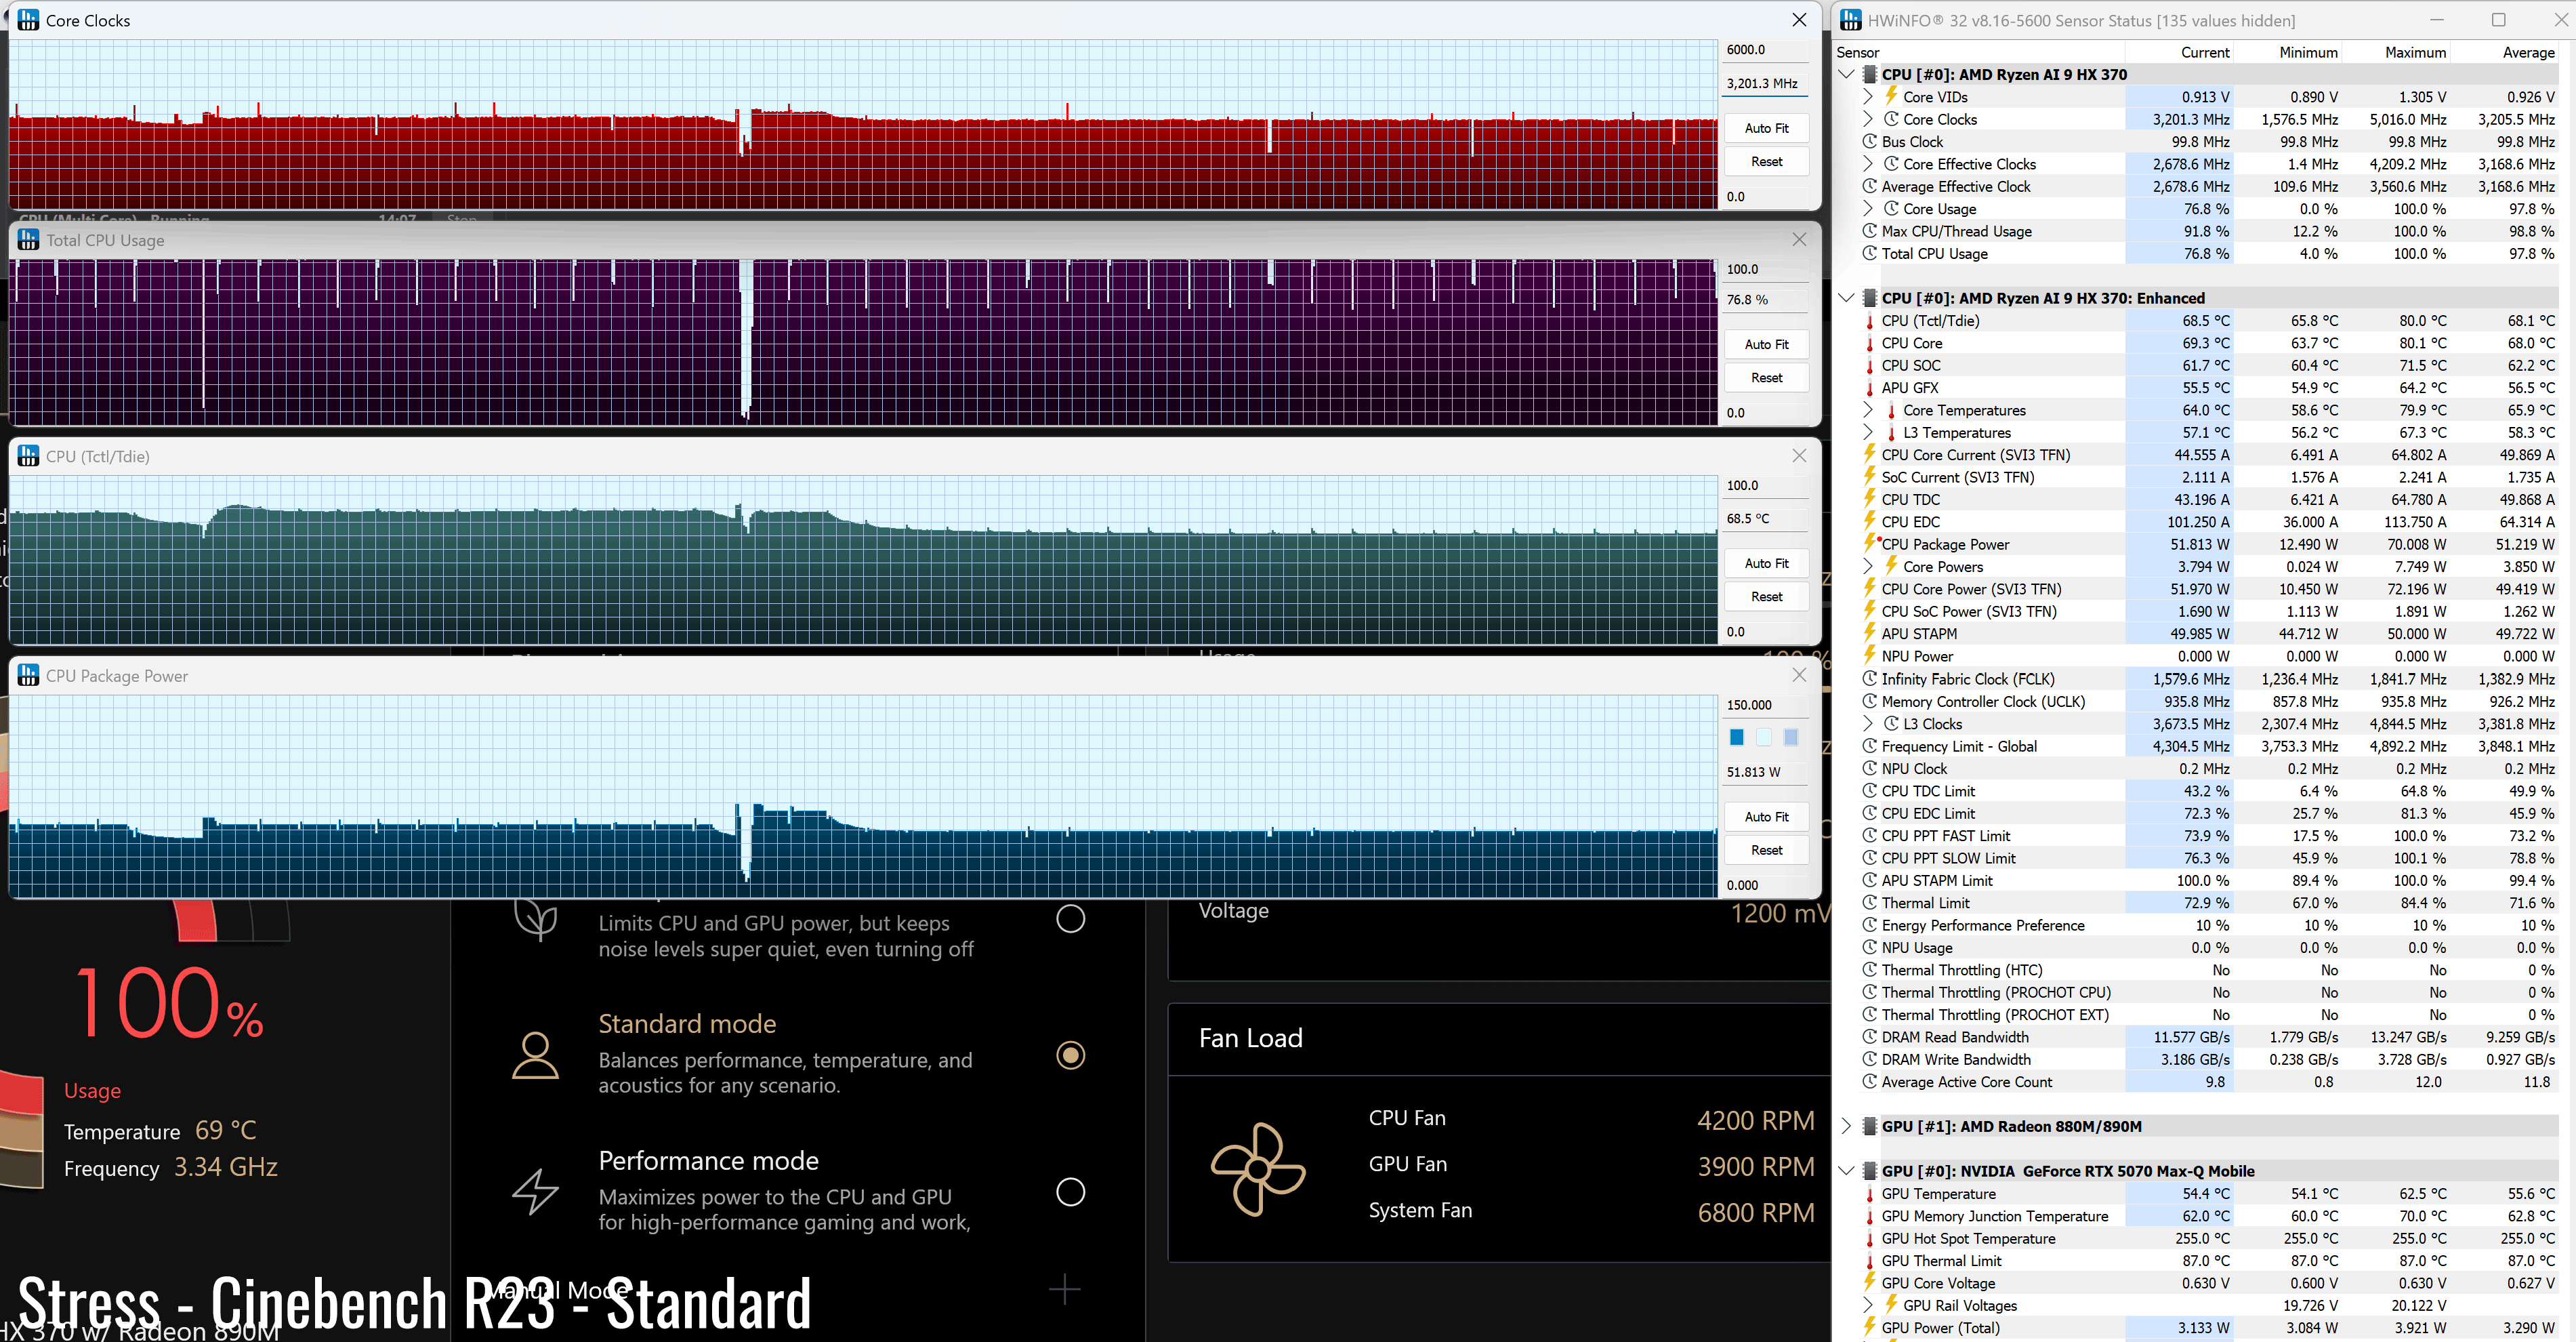Screen dimensions: 2576x1342
Task: Click Reset in Total CPU Usage window
Action: pyautogui.click(x=1766, y=377)
